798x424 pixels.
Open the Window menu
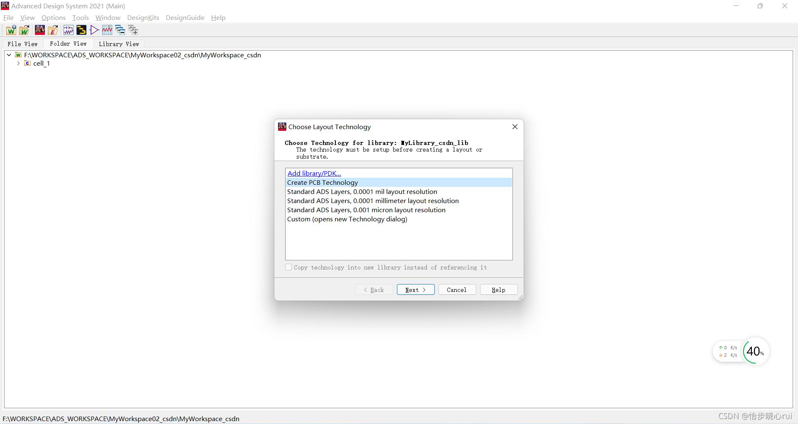[x=108, y=17]
